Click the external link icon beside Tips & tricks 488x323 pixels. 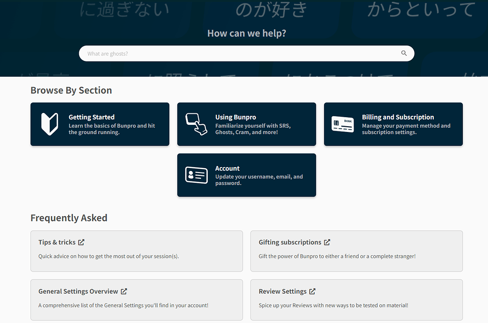[x=81, y=242]
